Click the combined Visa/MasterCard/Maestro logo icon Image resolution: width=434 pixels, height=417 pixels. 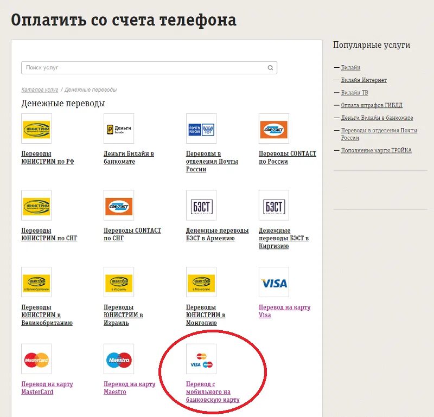201,359
